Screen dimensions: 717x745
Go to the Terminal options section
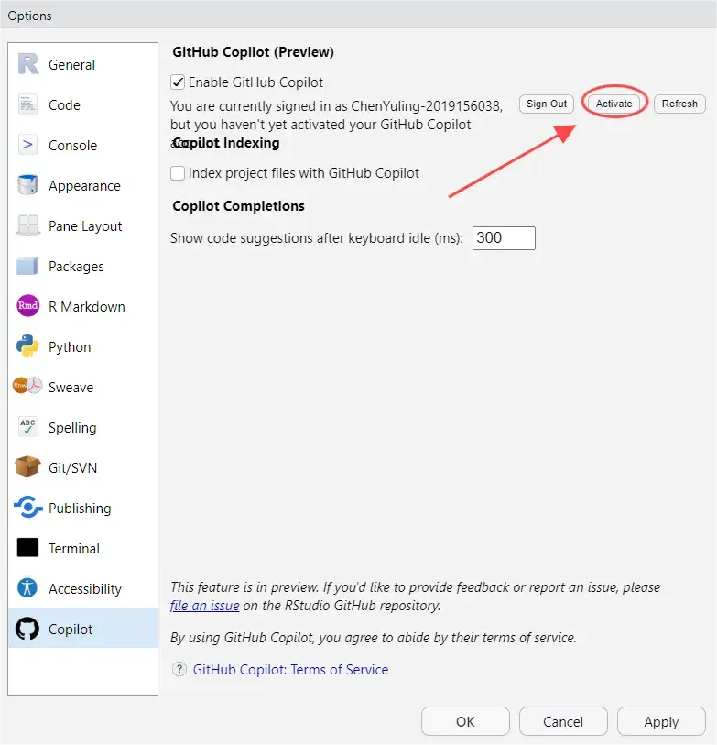click(x=74, y=548)
